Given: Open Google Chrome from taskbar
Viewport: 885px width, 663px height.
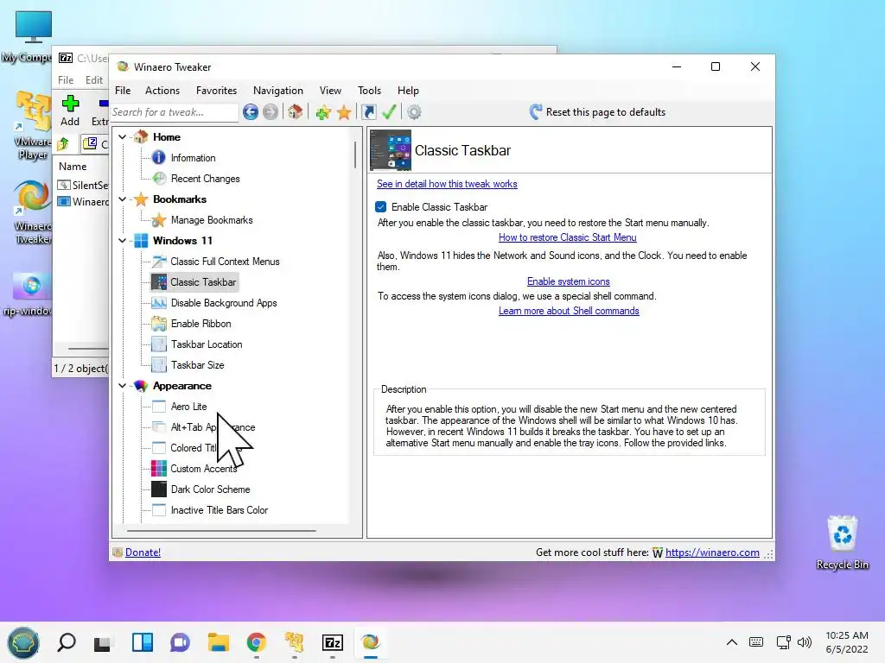Looking at the screenshot, I should [256, 642].
